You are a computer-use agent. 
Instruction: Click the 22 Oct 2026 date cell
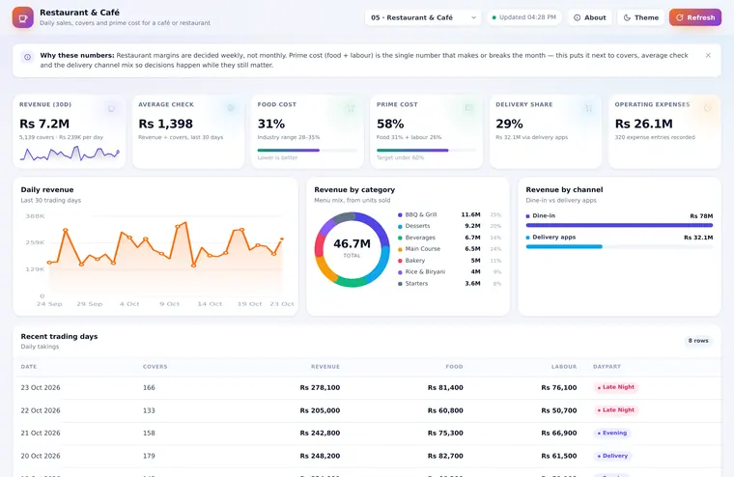pyautogui.click(x=41, y=410)
